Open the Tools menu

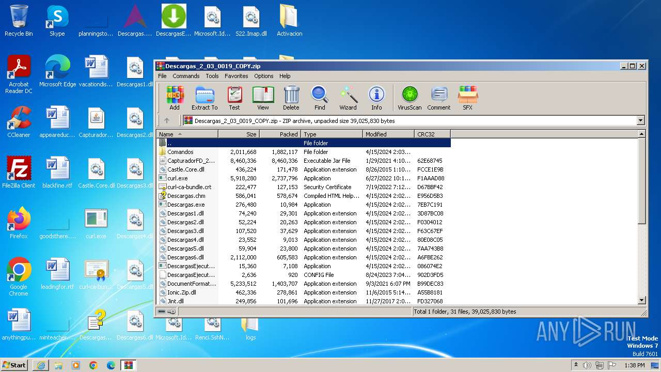212,76
